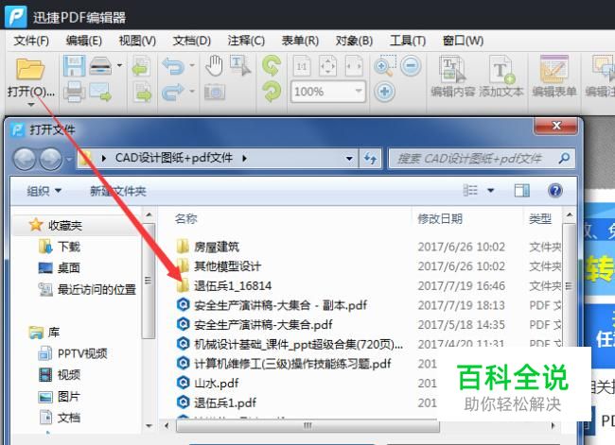Open the address bar path dropdown arrow
Image resolution: width=615 pixels, height=445 pixels.
tap(349, 159)
